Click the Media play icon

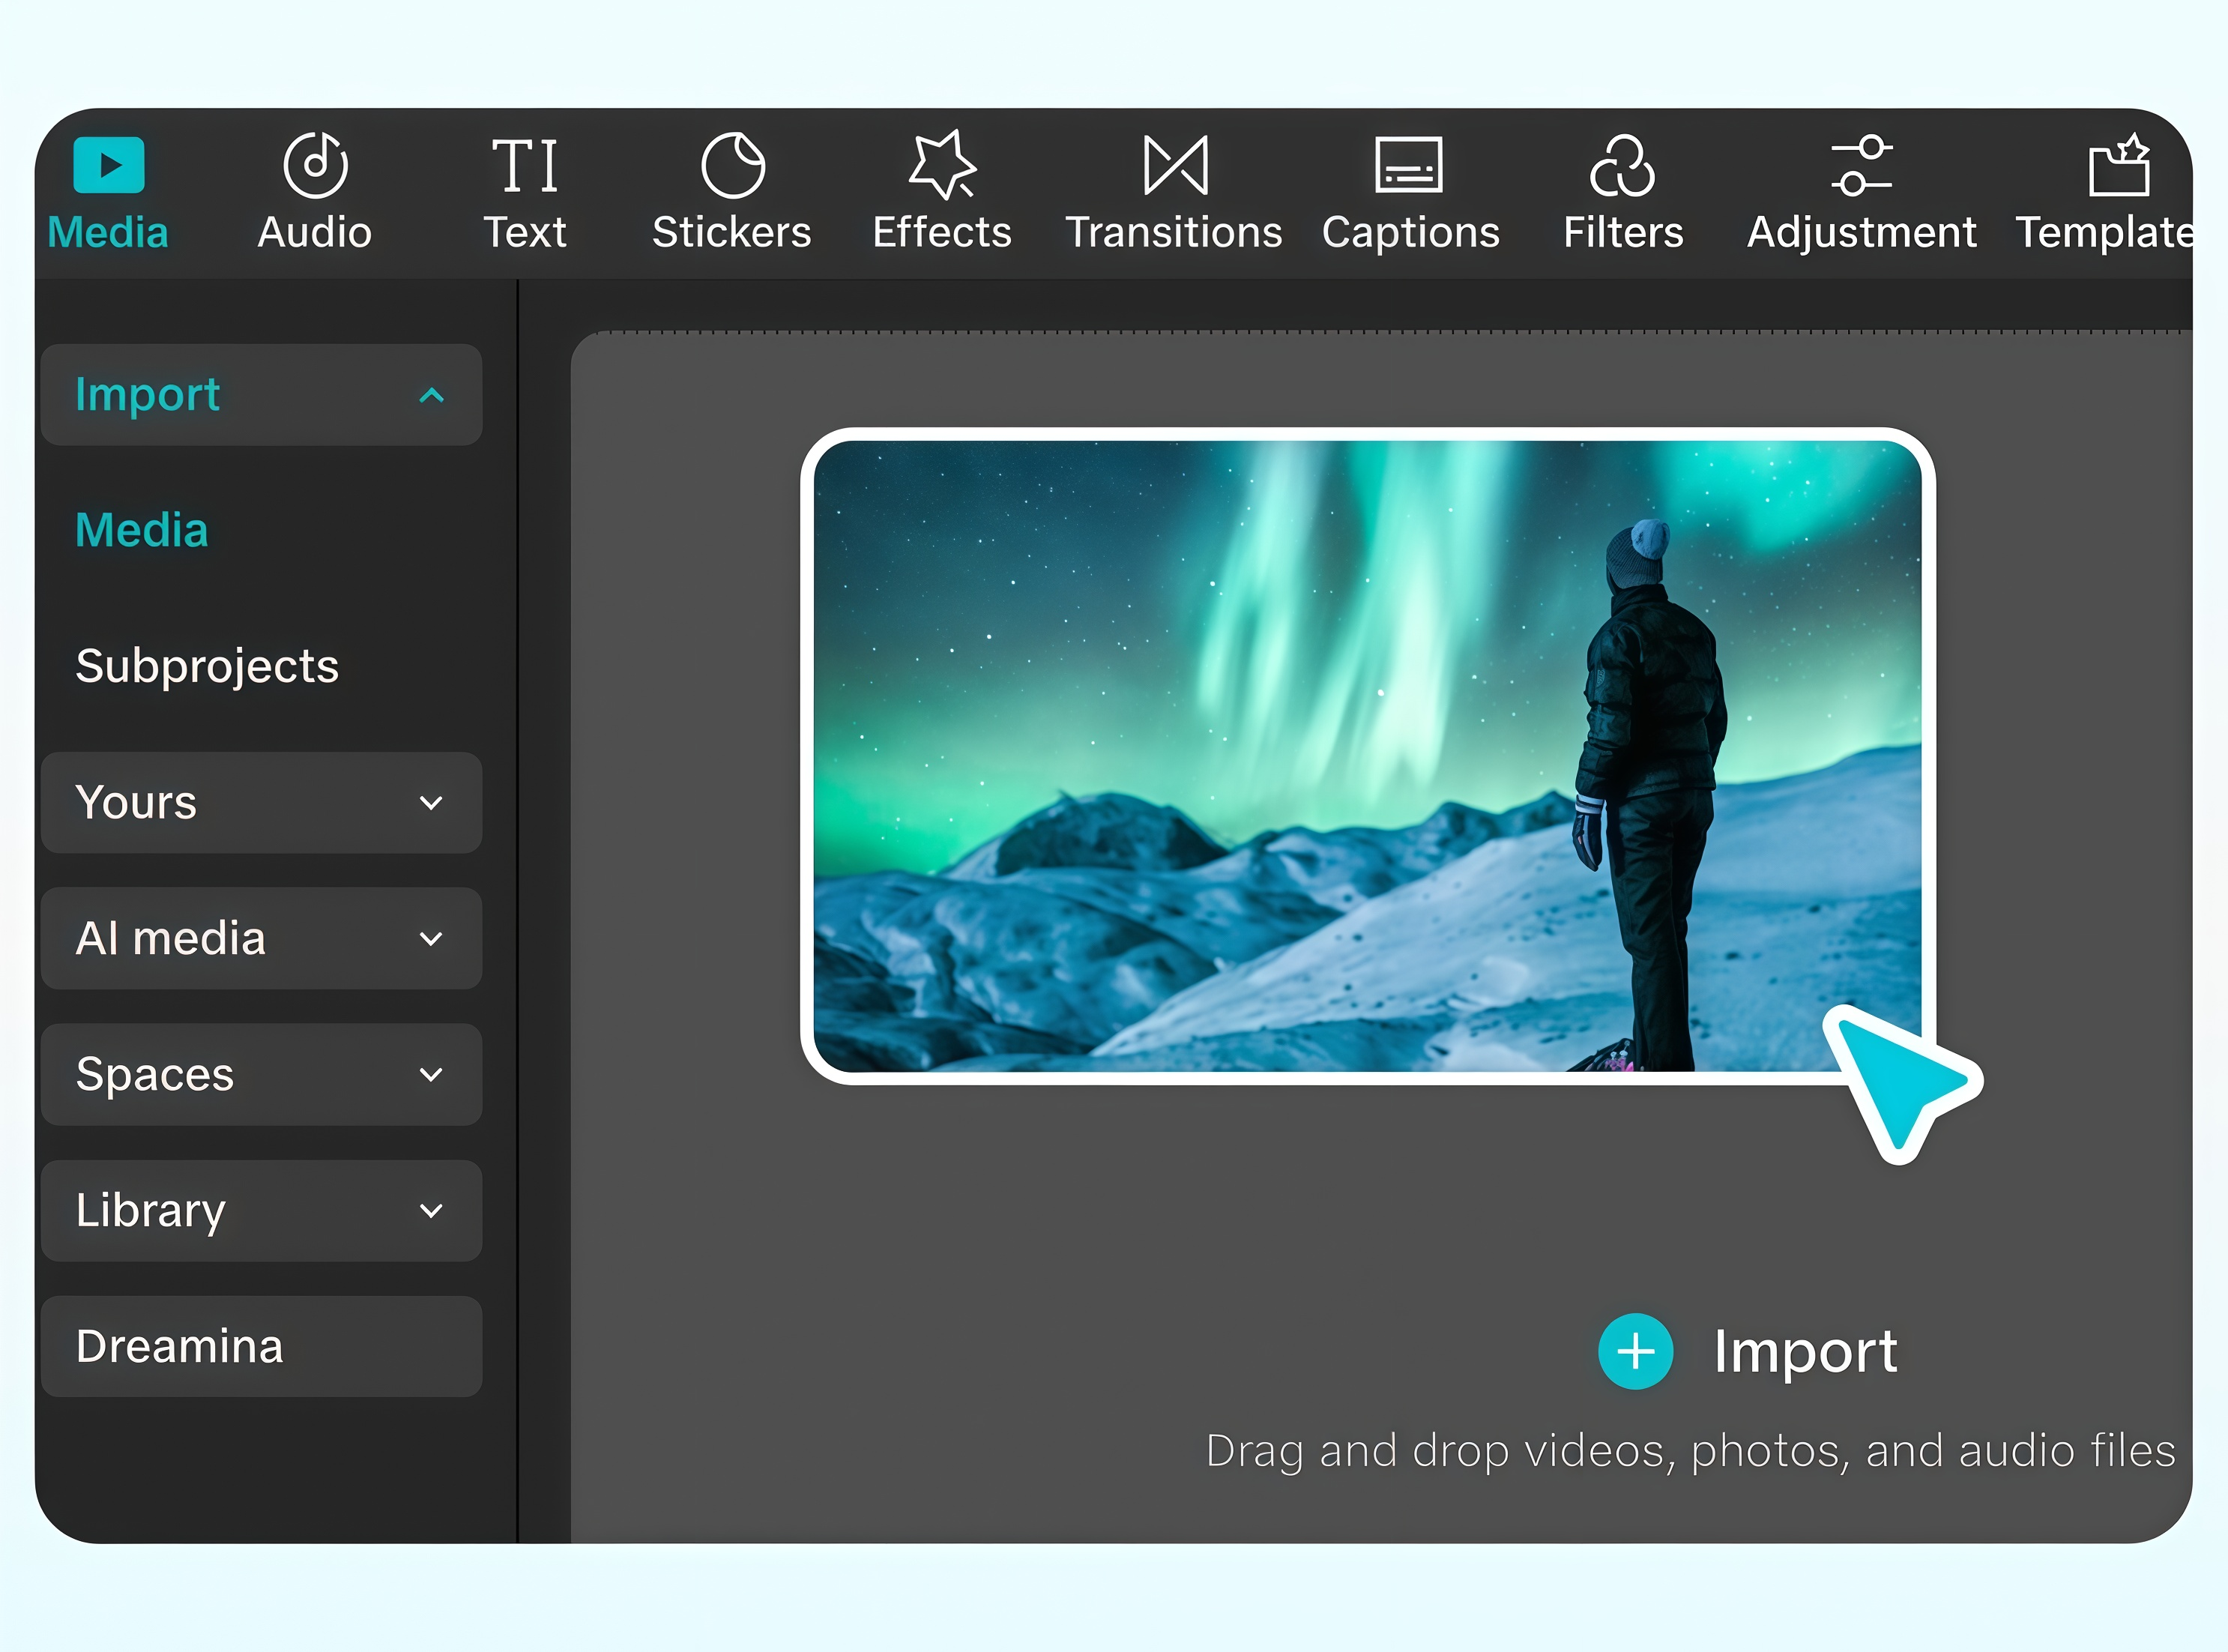pyautogui.click(x=108, y=165)
